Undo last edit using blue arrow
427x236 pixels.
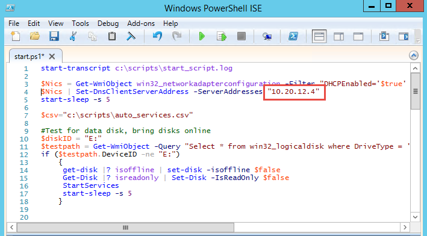[x=157, y=36]
